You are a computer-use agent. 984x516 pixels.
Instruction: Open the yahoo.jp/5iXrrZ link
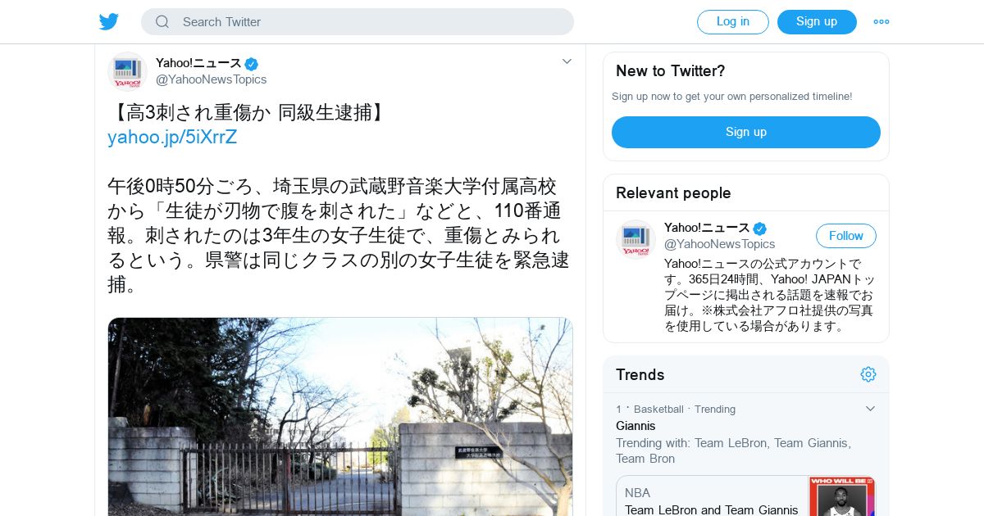coord(172,138)
